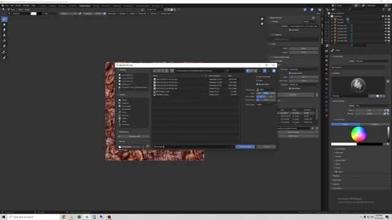Select the Fill bucket tool
The height and width of the screenshot is (220, 392).
click(4, 41)
